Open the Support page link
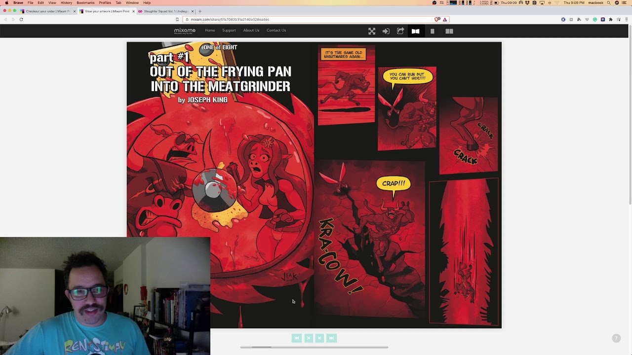The image size is (632, 355). (x=229, y=31)
